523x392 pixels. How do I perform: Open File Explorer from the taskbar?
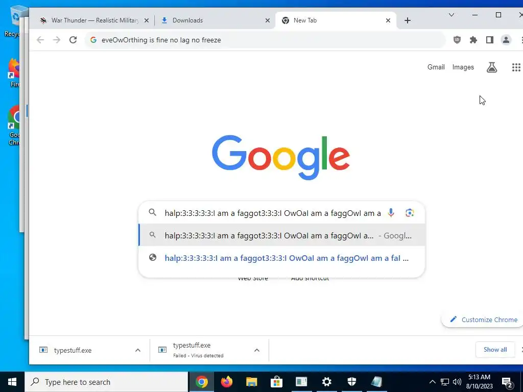point(251,382)
